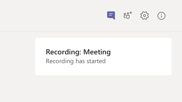Select the people-with-plus invite icon

coord(128,15)
